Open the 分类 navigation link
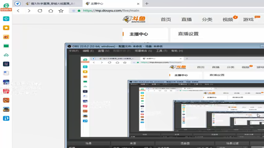The width and height of the screenshot is (264, 148). pos(207,19)
